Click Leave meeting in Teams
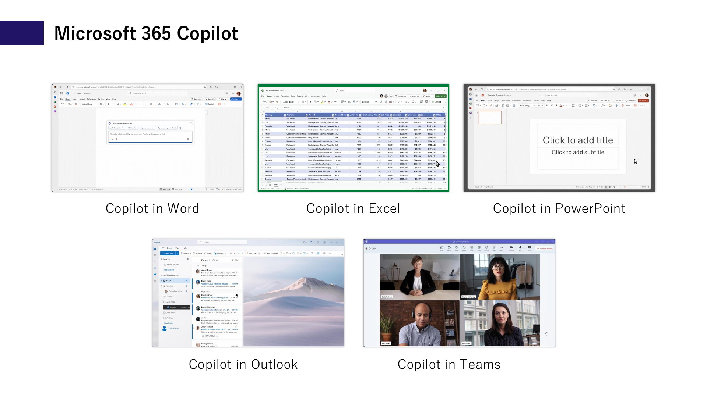 (x=545, y=248)
